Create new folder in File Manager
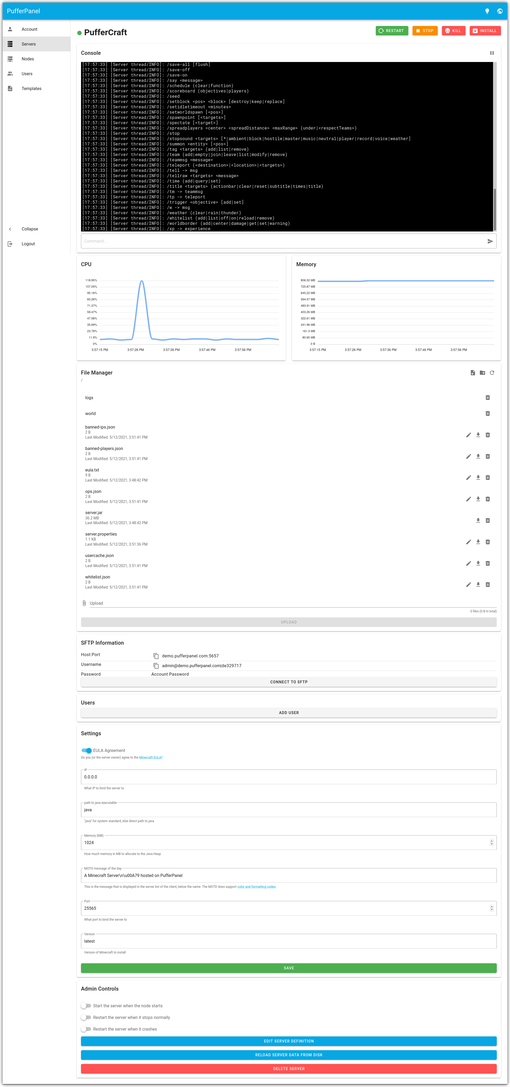 482,373
